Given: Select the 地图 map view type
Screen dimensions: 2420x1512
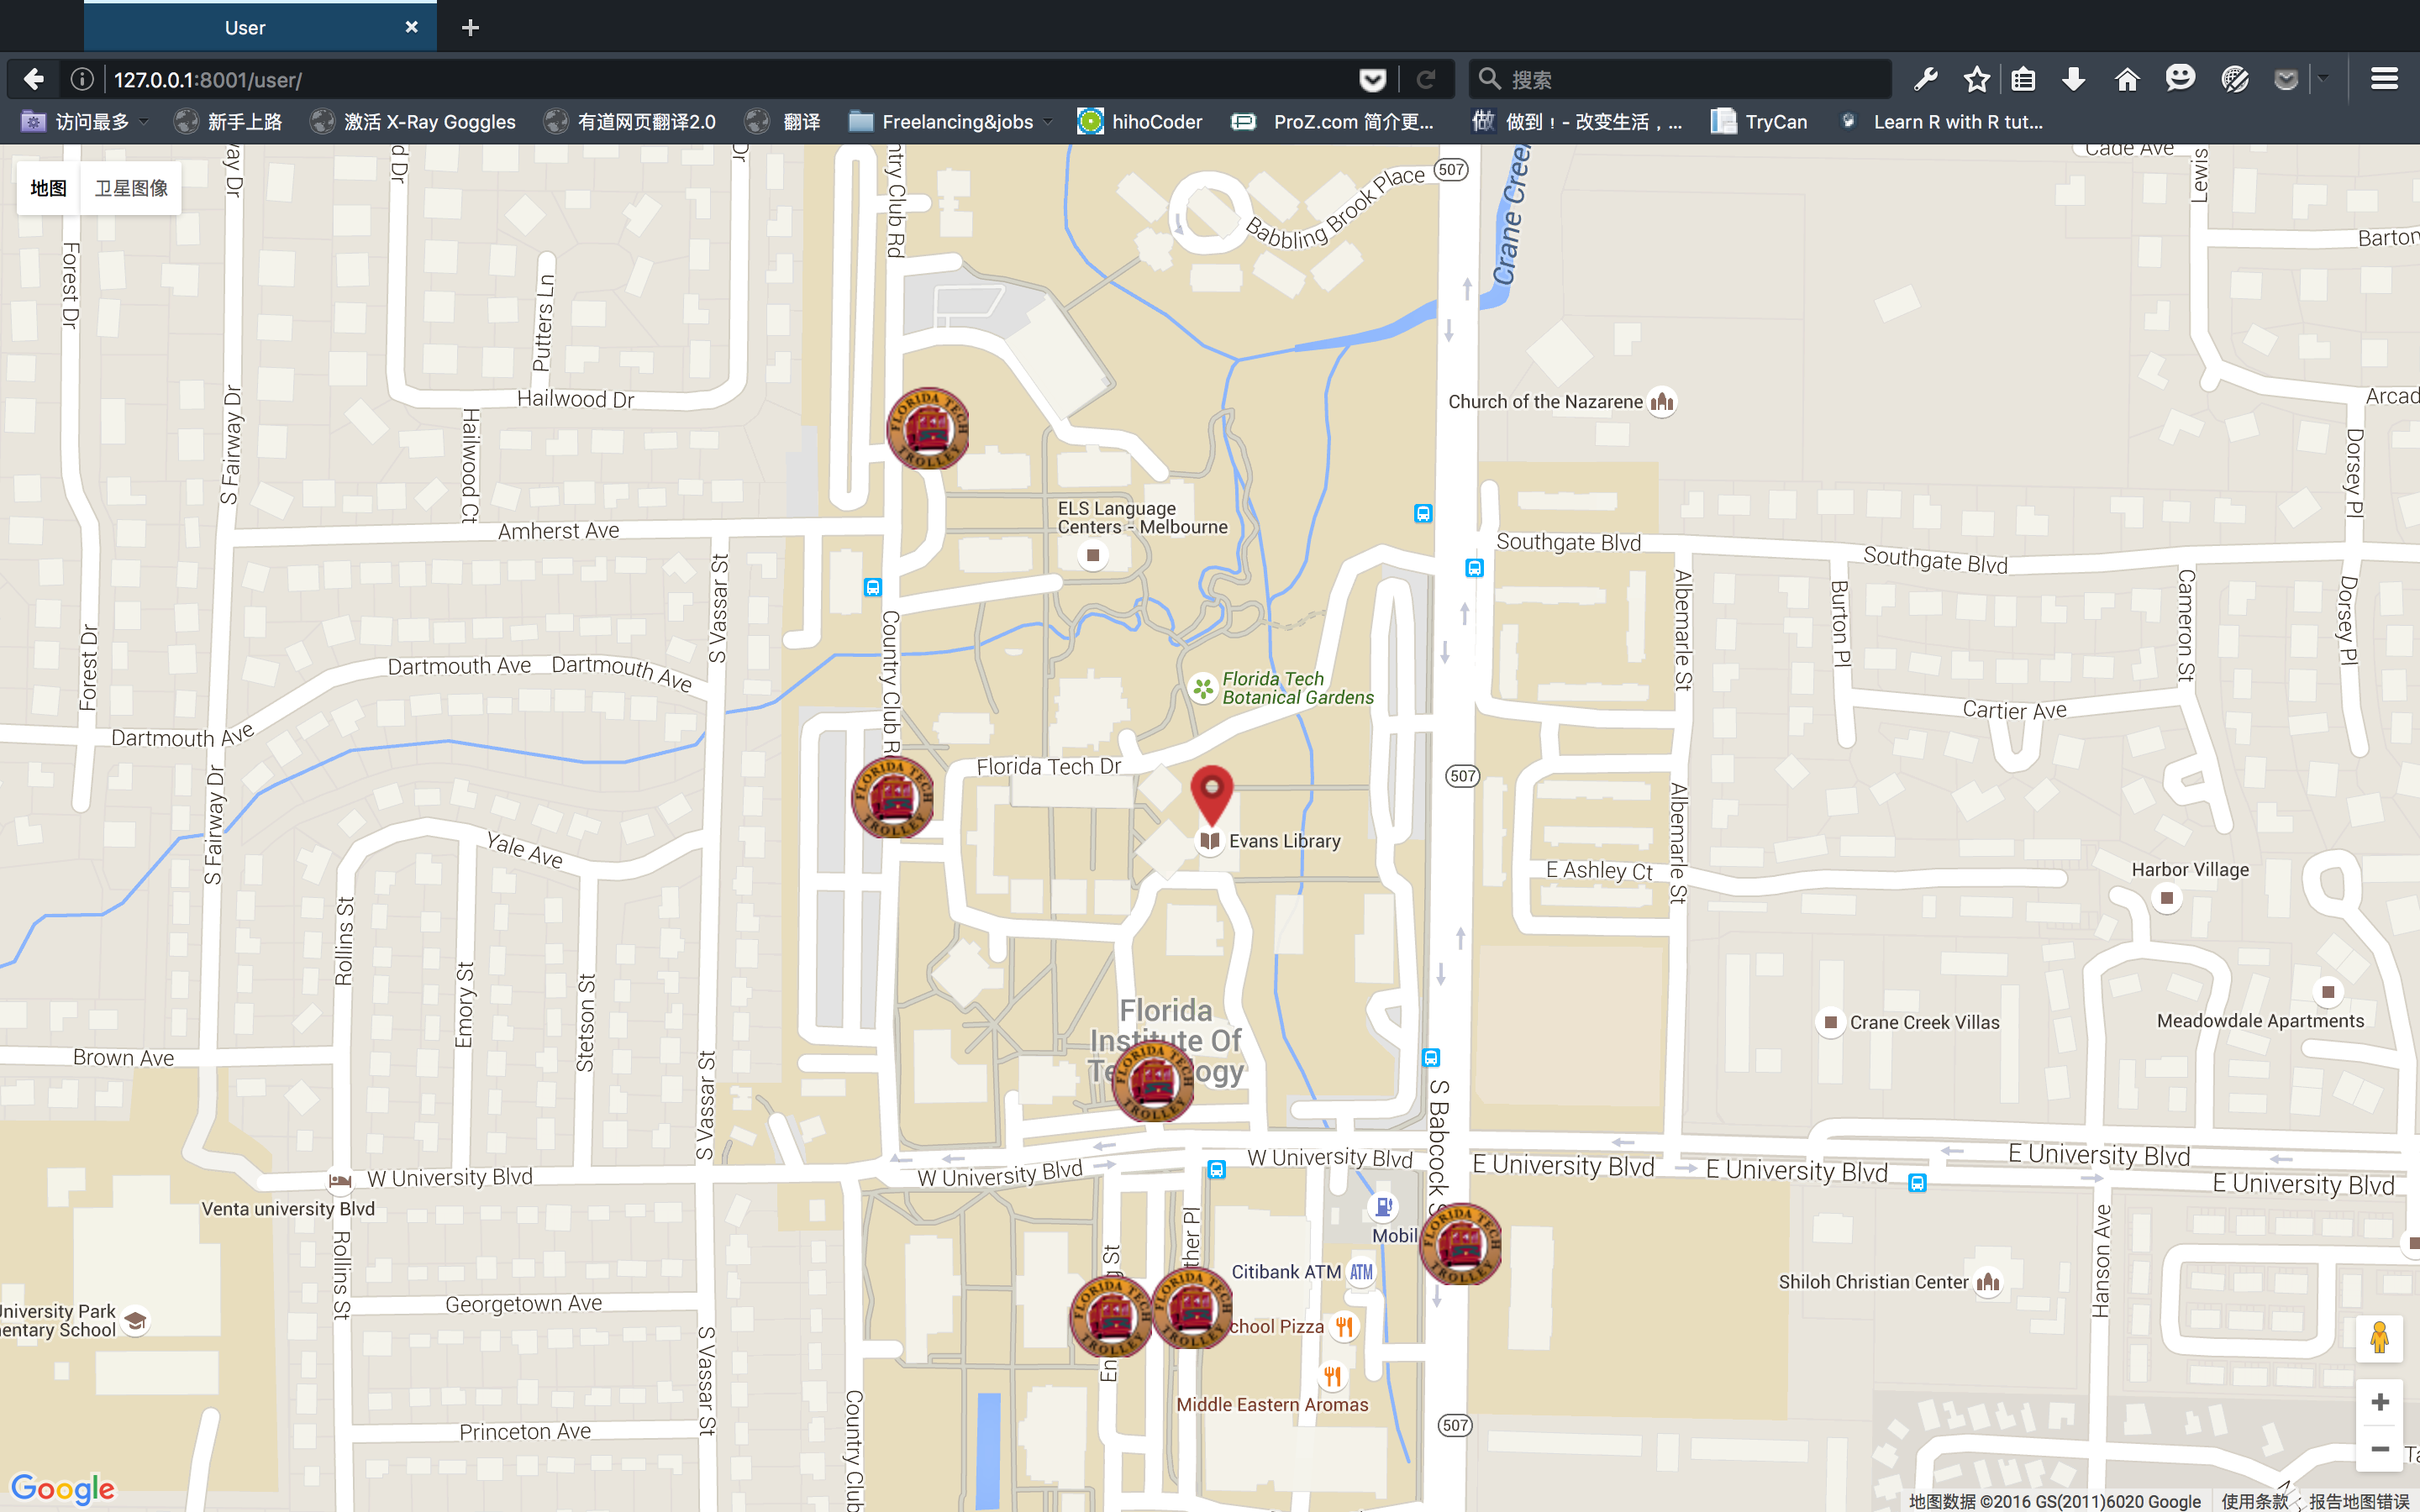Looking at the screenshot, I should point(48,188).
